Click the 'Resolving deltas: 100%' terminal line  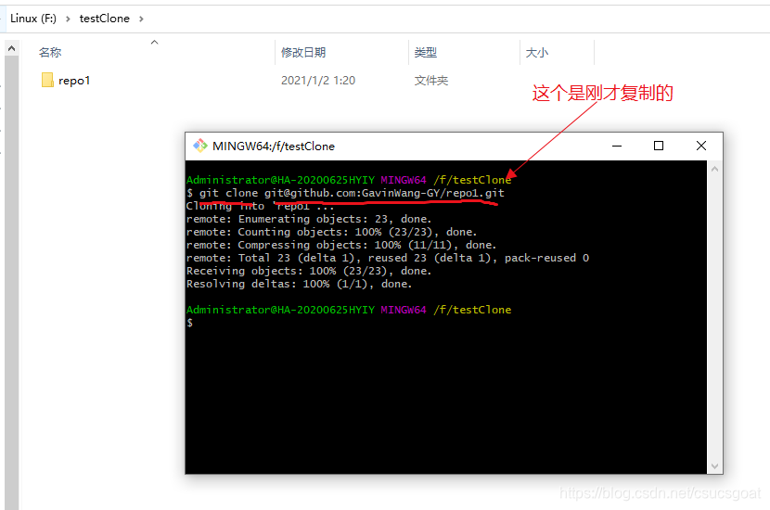click(299, 284)
